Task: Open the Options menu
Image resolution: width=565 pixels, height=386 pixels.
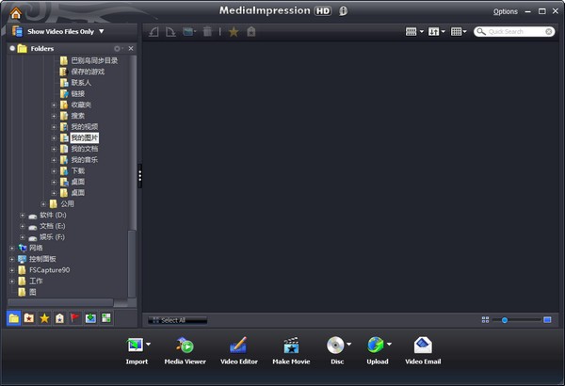Action: point(505,11)
